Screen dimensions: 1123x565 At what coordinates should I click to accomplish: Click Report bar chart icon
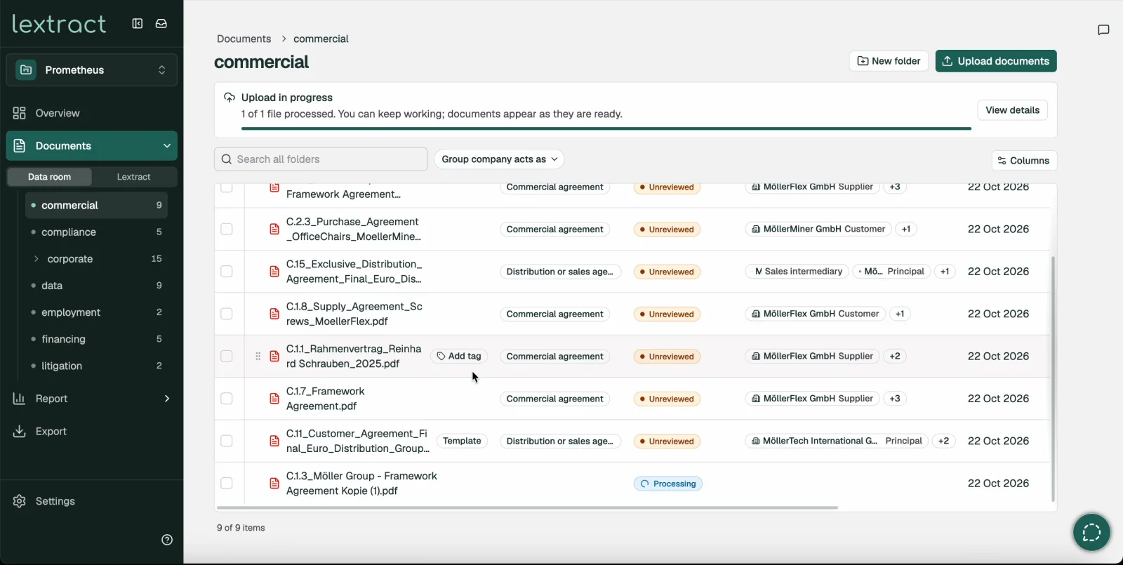click(20, 399)
